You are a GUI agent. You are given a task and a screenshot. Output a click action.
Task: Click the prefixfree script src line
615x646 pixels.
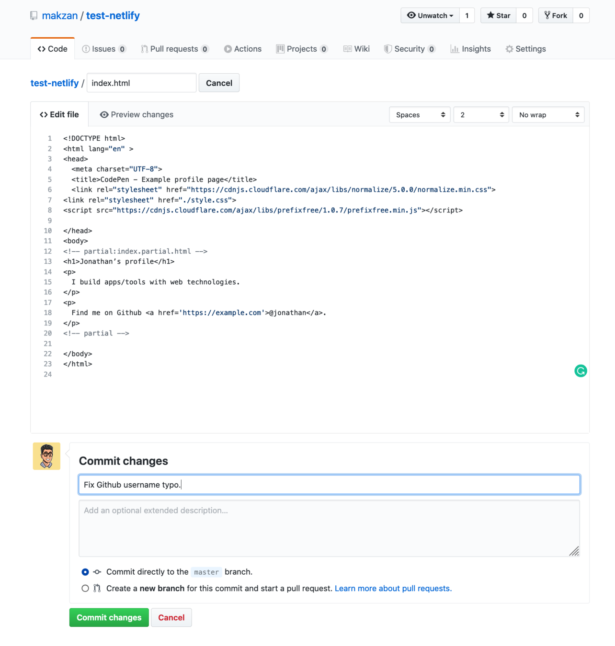pyautogui.click(x=263, y=210)
